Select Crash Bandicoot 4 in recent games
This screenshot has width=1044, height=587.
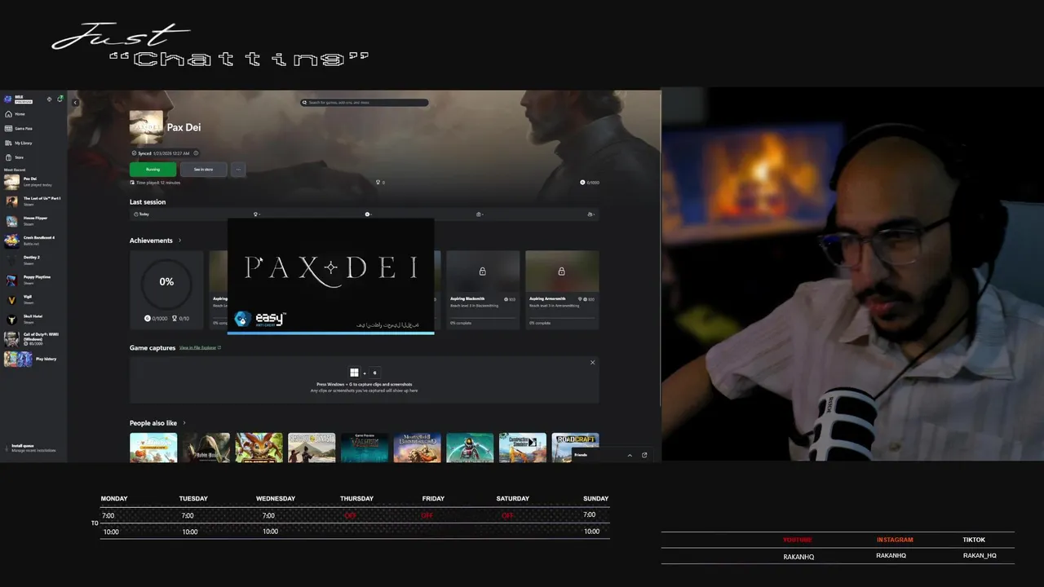pos(33,241)
